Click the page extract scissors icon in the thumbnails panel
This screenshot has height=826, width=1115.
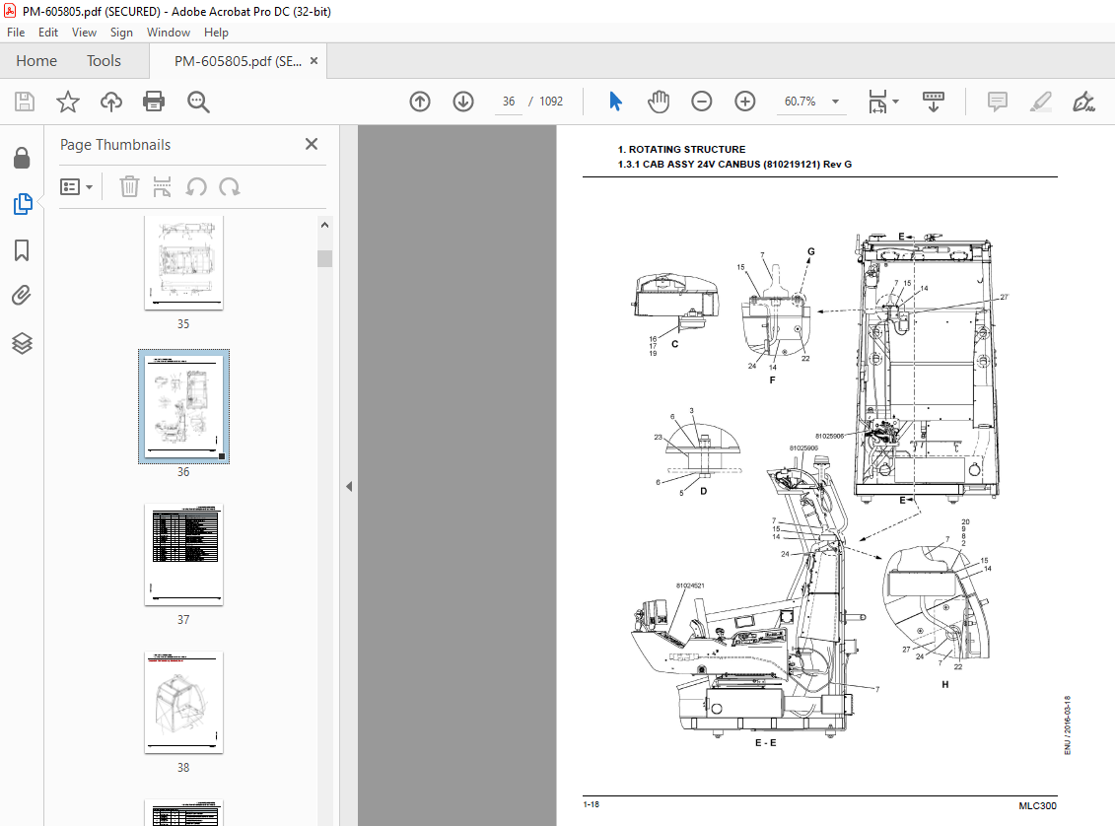[x=162, y=187]
